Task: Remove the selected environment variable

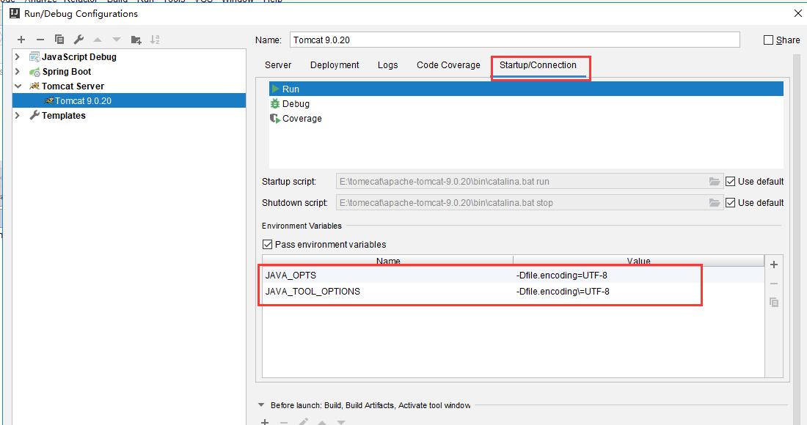Action: tap(773, 284)
